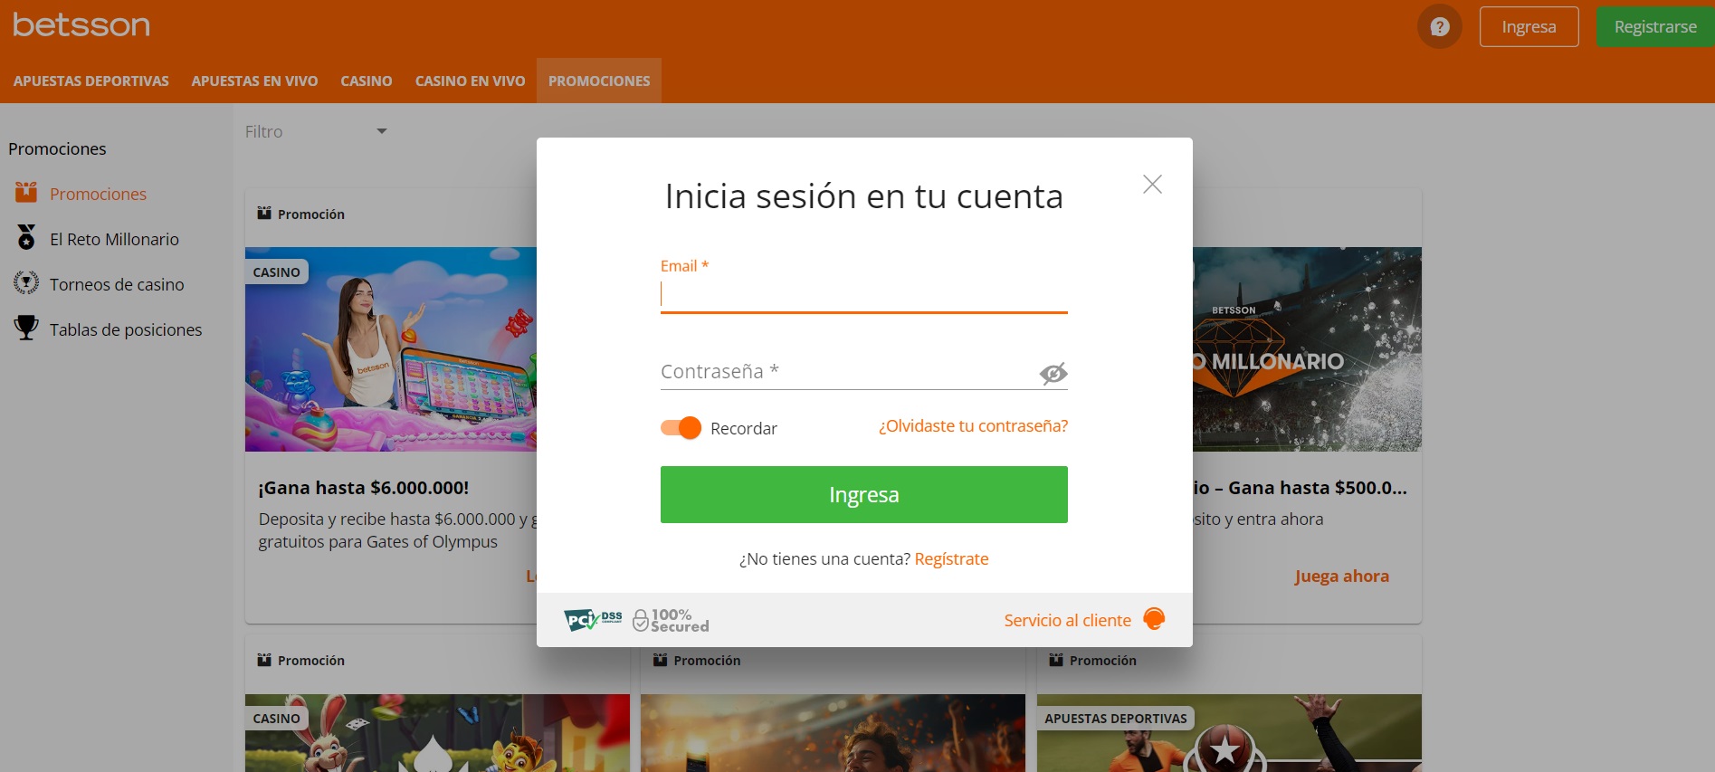
Task: Open Promociones in the sidebar
Action: tap(98, 194)
